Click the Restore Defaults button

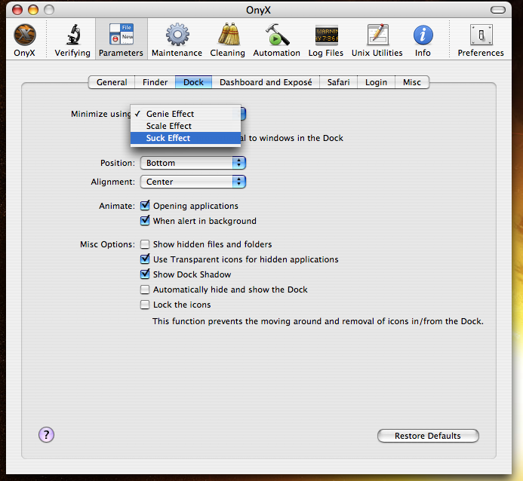(428, 436)
